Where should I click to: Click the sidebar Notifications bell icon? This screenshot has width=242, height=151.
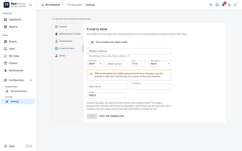(5, 71)
